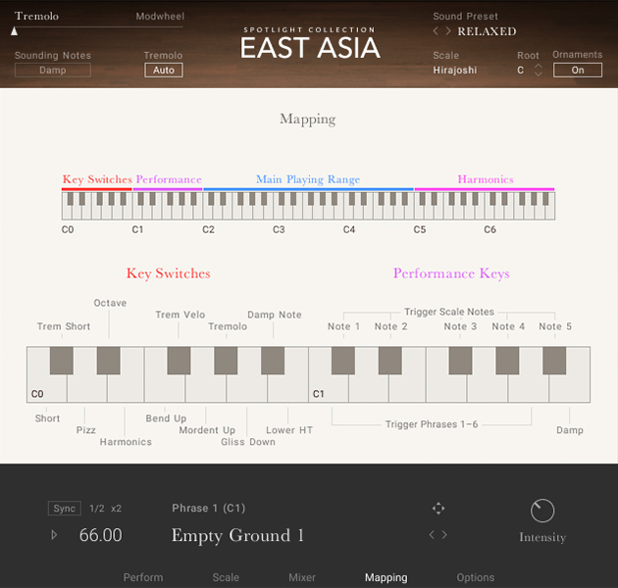This screenshot has height=588, width=618.
Task: Switch to the Scale tab
Action: pos(226,577)
